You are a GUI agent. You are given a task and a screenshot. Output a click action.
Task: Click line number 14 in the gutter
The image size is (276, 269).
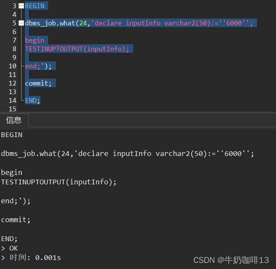click(12, 101)
